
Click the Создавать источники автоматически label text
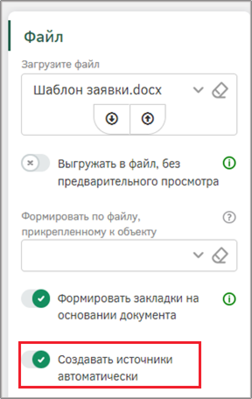(x=115, y=368)
